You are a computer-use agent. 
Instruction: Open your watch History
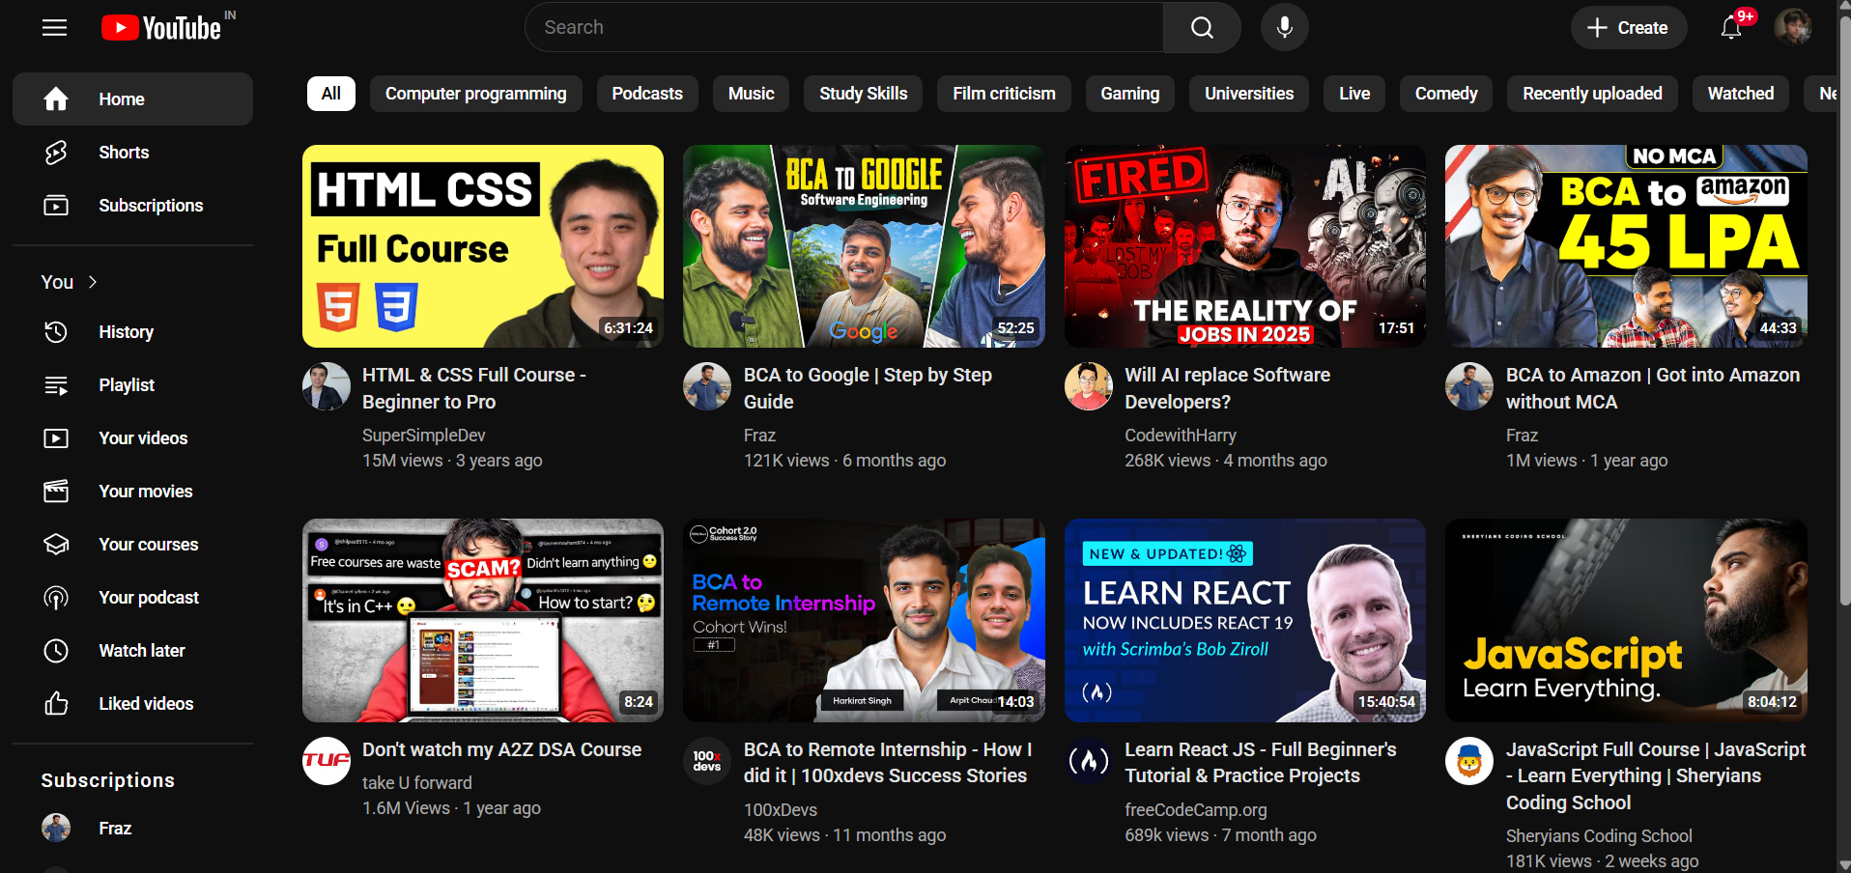126,331
